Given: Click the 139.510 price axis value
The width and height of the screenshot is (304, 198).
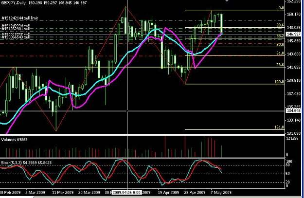Looking at the screenshot, I should (x=293, y=80).
